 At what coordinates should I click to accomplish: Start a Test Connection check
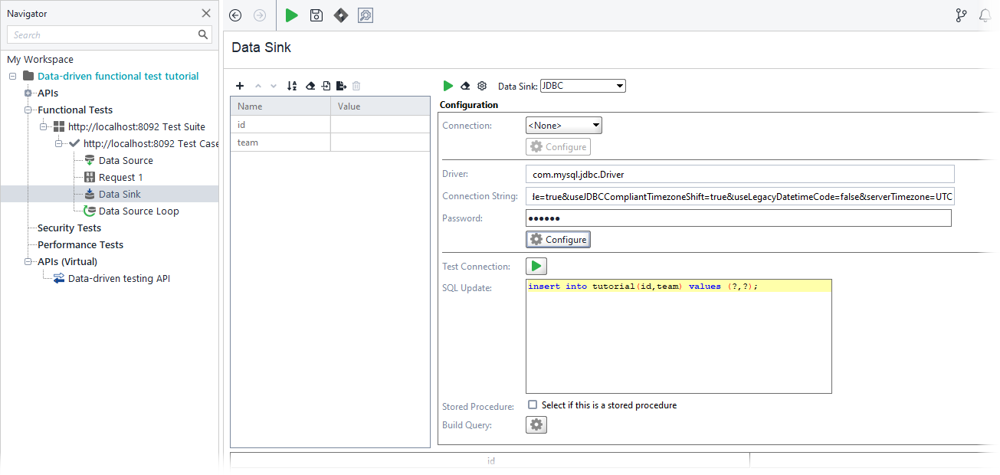tap(536, 266)
